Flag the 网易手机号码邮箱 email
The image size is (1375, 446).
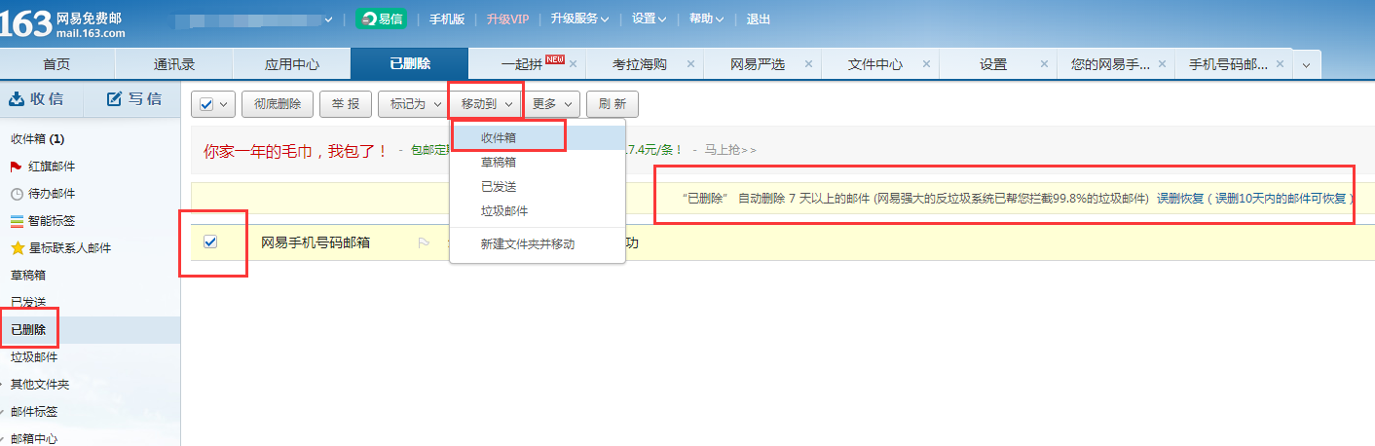click(424, 243)
